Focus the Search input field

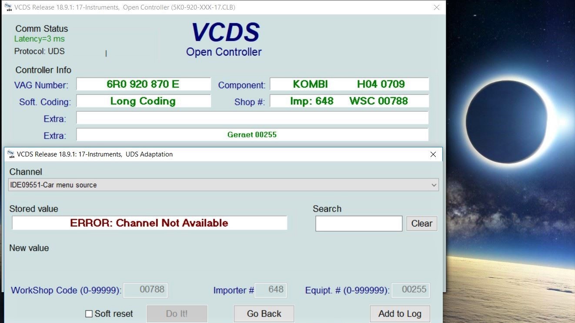point(359,223)
